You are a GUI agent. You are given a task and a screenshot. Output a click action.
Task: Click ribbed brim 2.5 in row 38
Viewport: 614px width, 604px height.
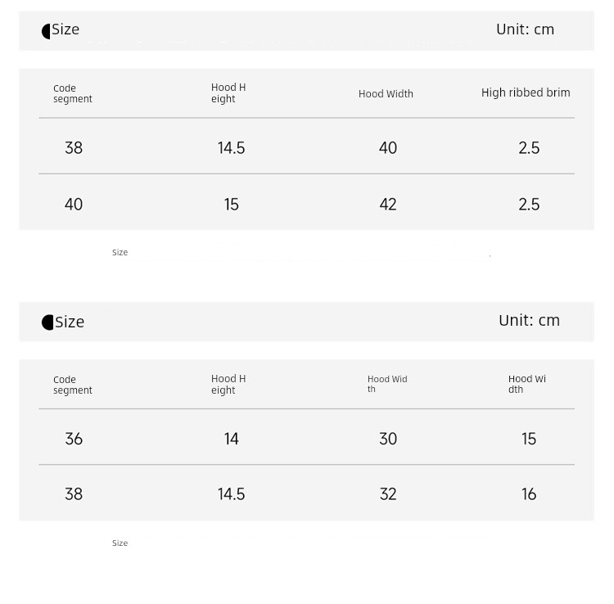(x=529, y=148)
